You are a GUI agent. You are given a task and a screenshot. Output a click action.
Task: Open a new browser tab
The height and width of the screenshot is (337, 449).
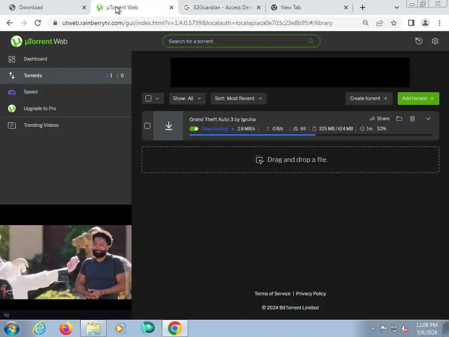[x=363, y=7]
